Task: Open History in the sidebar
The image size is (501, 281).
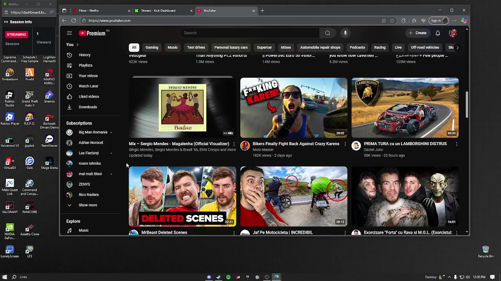Action: [x=85, y=55]
